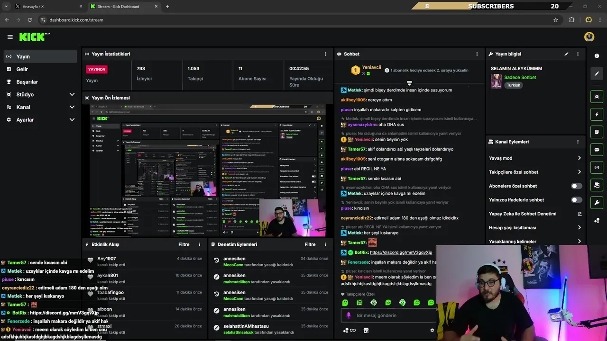Toggle the broadcast signal icon in right sidebar
Screen dimensions: 607x341
point(597,167)
